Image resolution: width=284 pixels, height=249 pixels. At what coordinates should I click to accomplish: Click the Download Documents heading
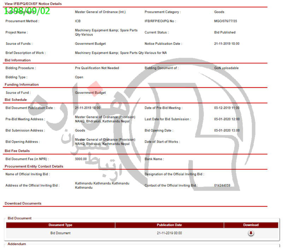pos(23,204)
